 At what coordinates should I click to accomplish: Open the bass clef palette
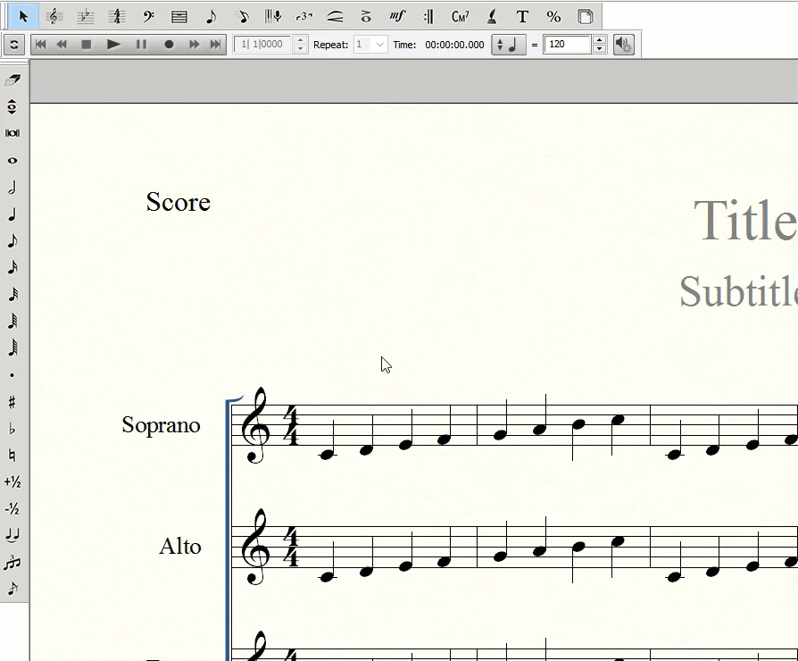click(149, 16)
